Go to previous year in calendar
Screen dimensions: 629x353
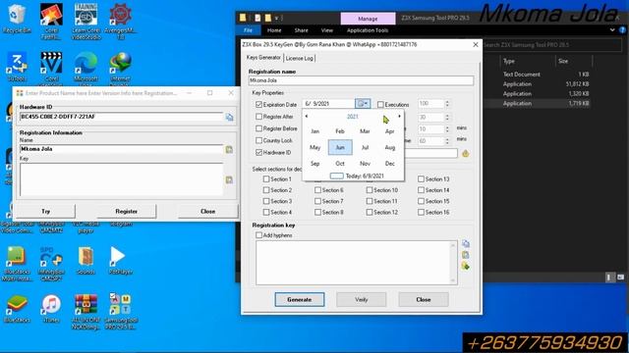(x=307, y=116)
